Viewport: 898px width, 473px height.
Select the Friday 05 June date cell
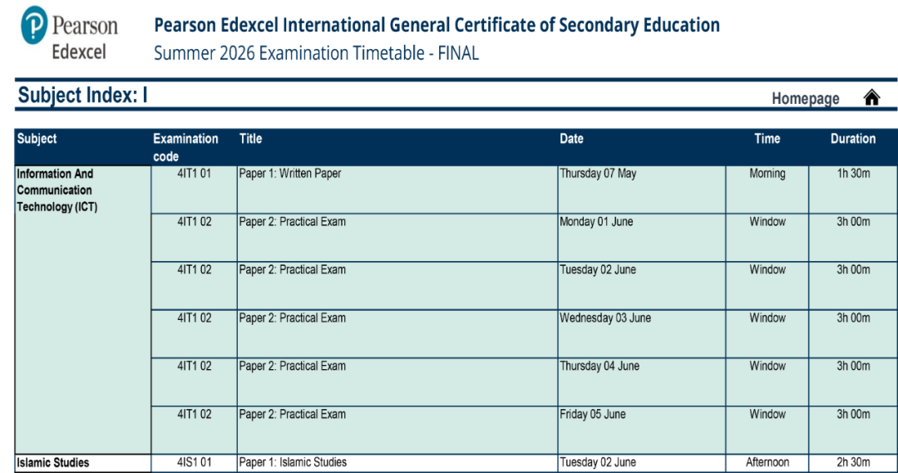click(593, 415)
